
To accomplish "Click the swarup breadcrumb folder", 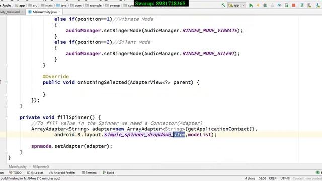I will (x=112, y=5).
